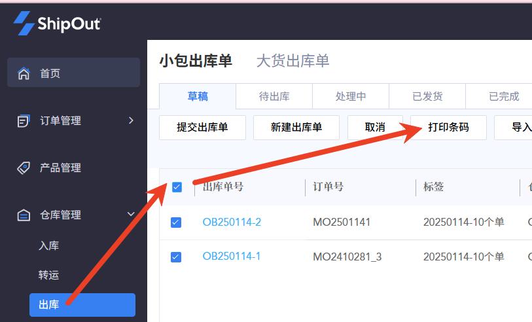Uncheck the row OB250114-2 checkbox

176,223
